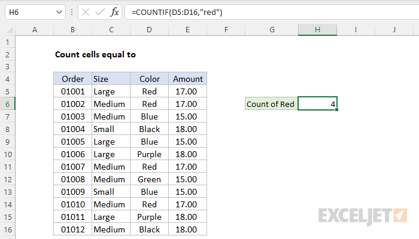419x239 pixels.
Task: Select column H header
Action: (x=317, y=30)
